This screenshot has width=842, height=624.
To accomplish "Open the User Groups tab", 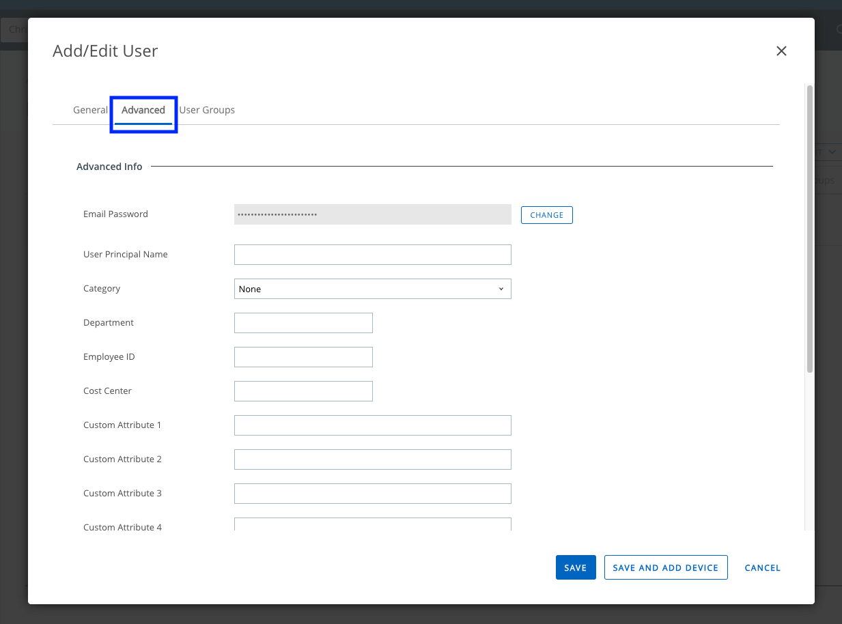I will (x=207, y=110).
